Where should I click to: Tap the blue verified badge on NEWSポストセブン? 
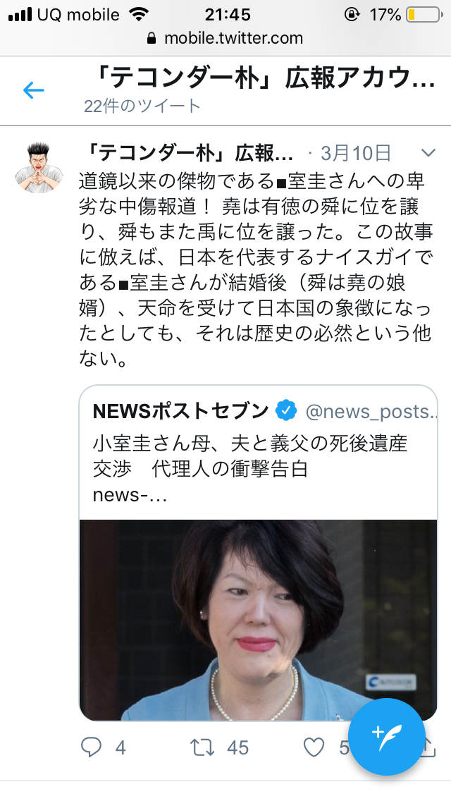286,410
